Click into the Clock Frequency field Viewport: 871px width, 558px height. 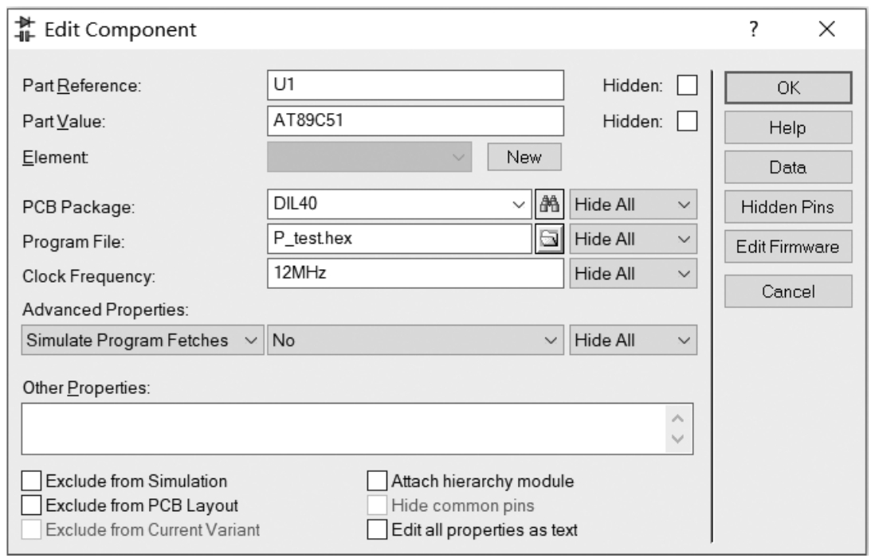click(x=416, y=273)
